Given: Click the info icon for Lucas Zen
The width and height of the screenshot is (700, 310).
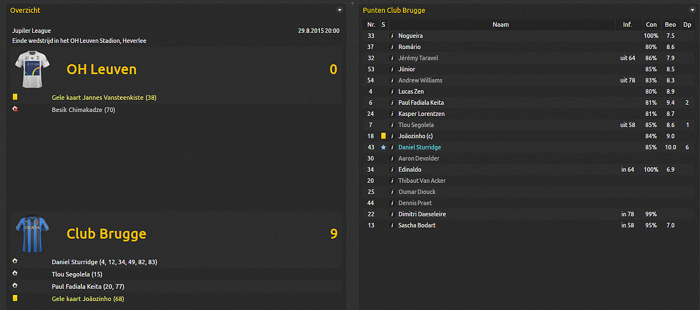Looking at the screenshot, I should (x=392, y=91).
